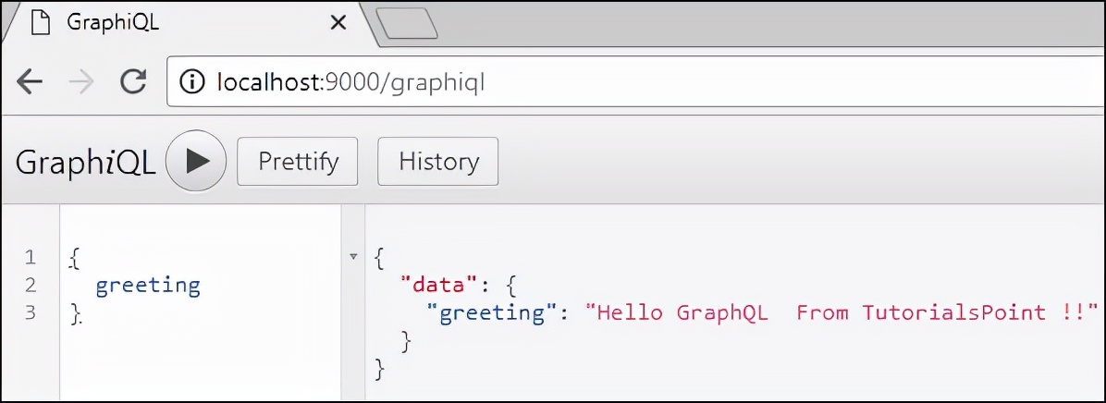Open the site information icon in address bar
1106x403 pixels.
191,82
